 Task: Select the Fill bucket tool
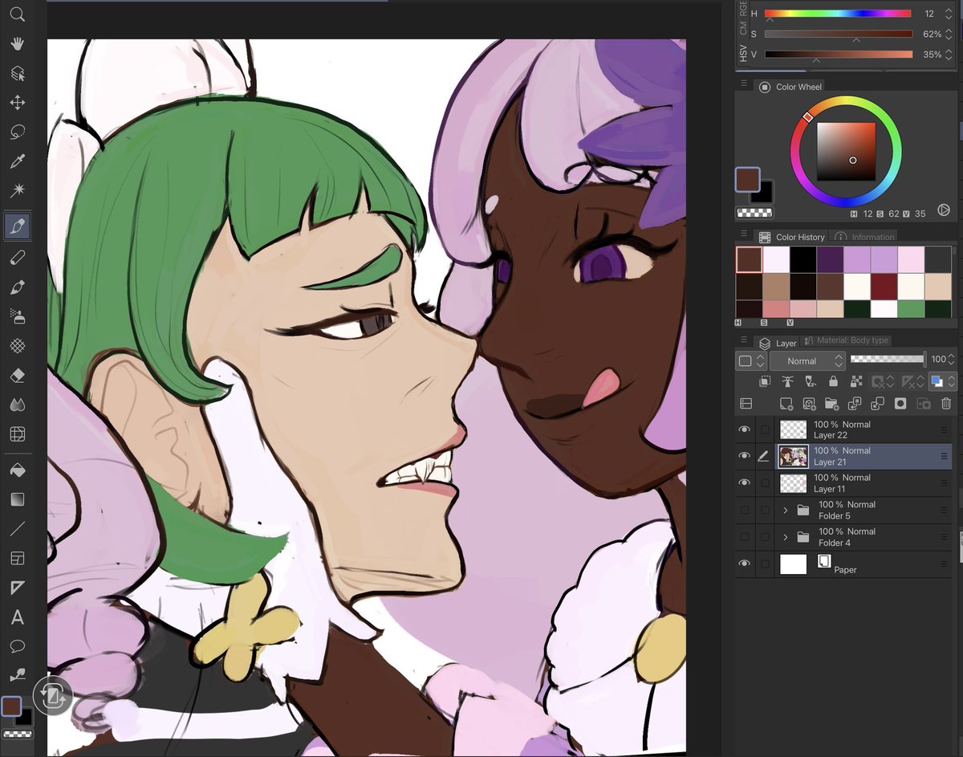tap(17, 470)
